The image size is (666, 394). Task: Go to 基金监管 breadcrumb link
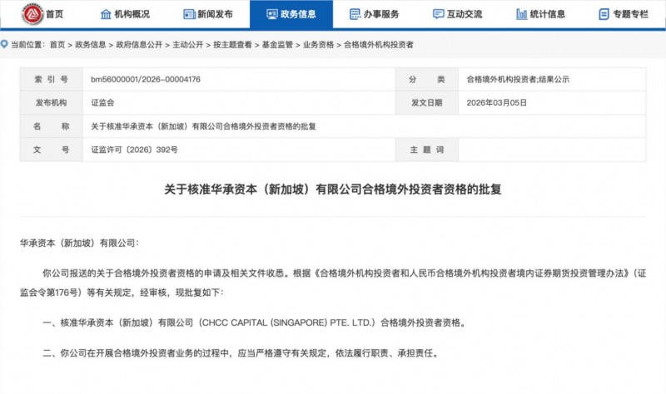(x=277, y=45)
